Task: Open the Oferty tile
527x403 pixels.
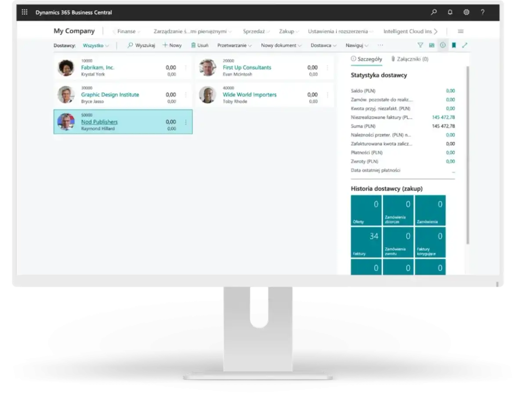Action: click(x=366, y=210)
